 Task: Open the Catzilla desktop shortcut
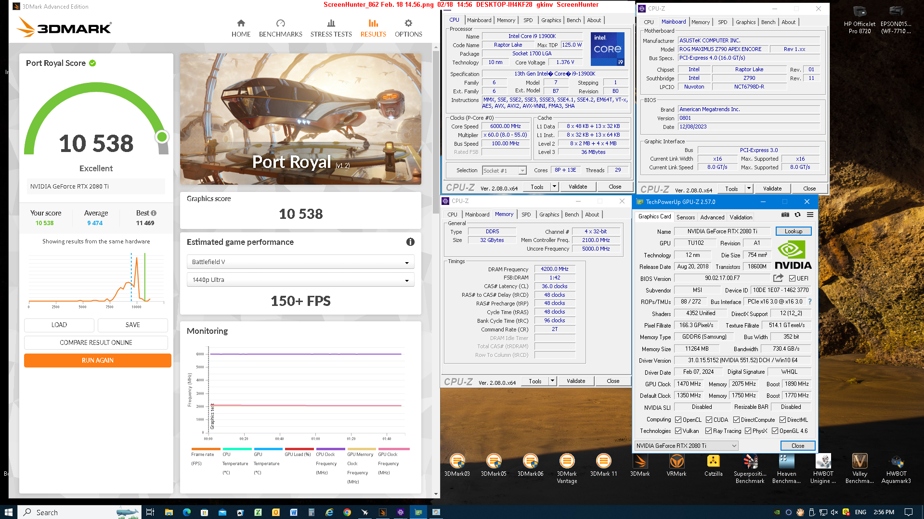pyautogui.click(x=713, y=465)
